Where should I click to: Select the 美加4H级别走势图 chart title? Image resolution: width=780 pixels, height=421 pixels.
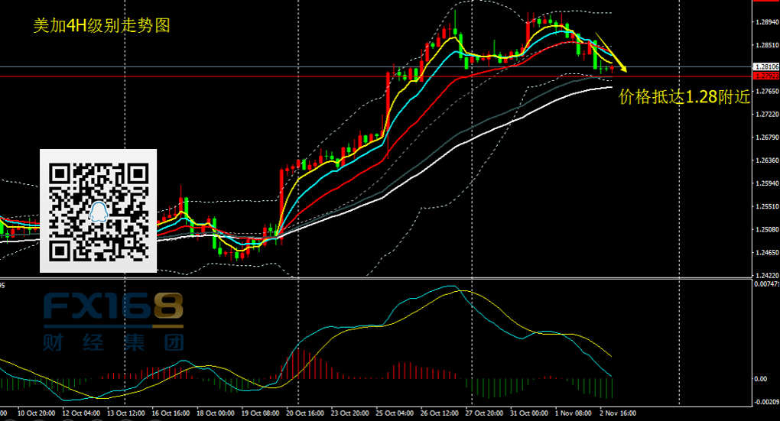click(x=102, y=25)
